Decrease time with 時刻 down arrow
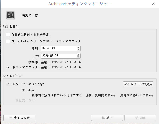The image size is (159, 124). (78, 49)
